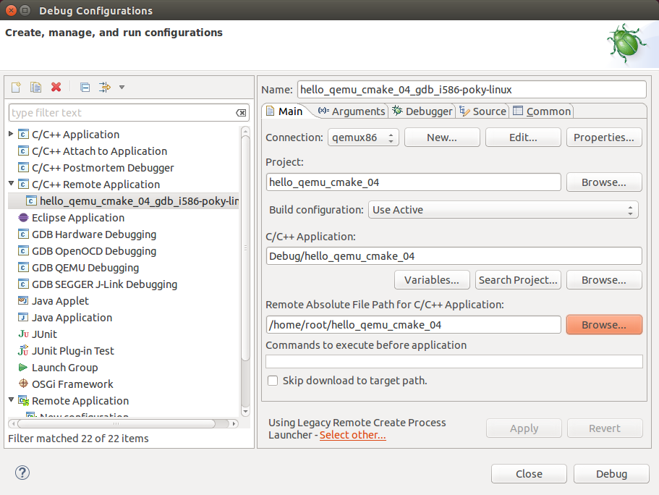The image size is (659, 495).
Task: Duplicate the selected launch configuration
Action: pyautogui.click(x=35, y=88)
